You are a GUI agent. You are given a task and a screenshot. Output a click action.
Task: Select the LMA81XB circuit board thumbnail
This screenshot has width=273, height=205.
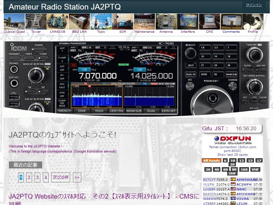point(58,22)
